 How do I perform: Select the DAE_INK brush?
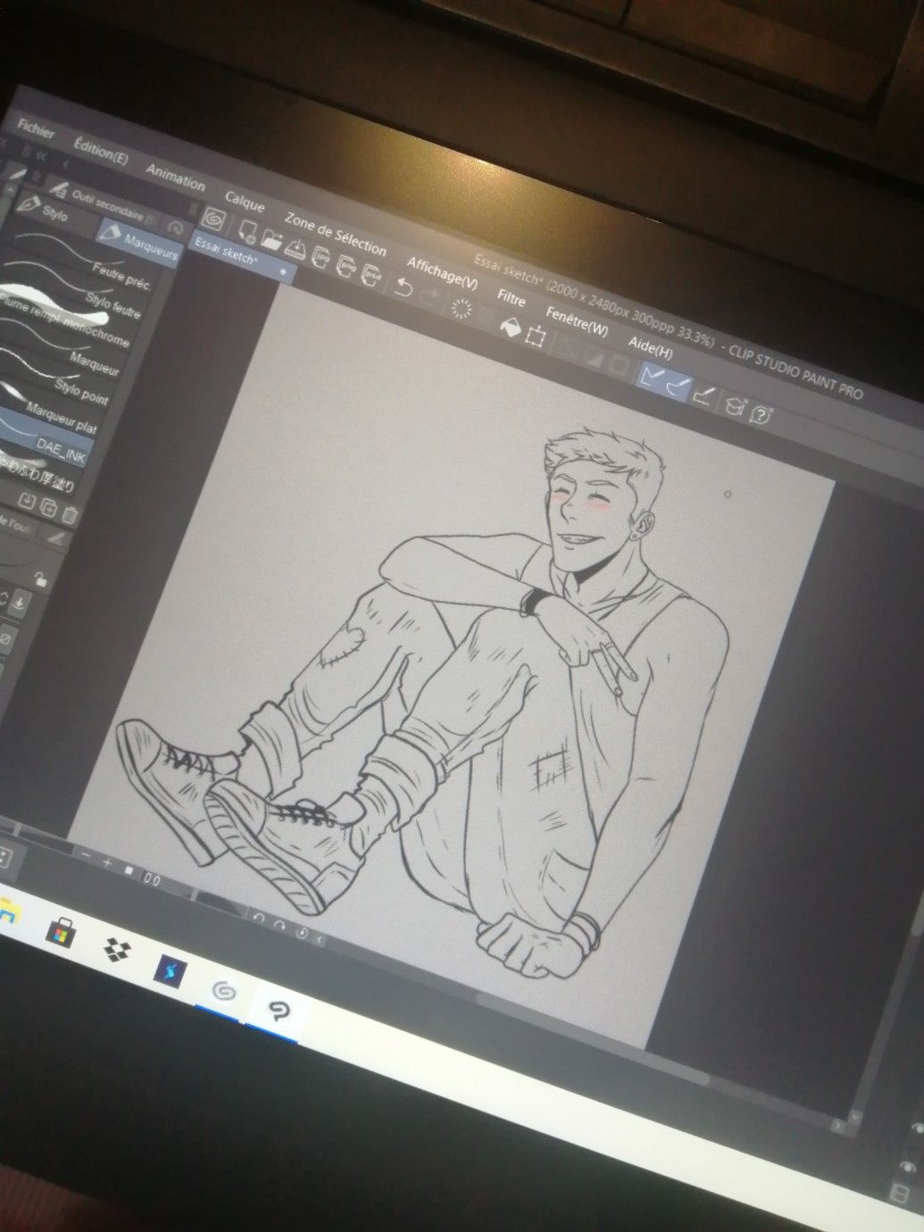[x=46, y=437]
